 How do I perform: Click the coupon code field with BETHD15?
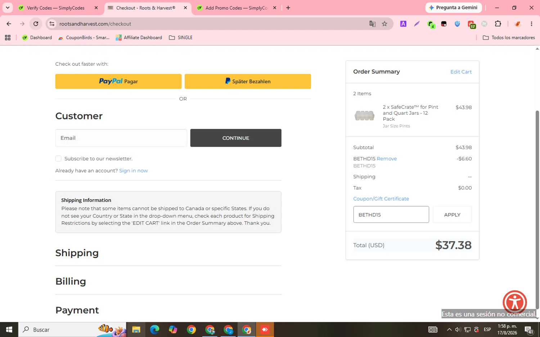point(391,214)
